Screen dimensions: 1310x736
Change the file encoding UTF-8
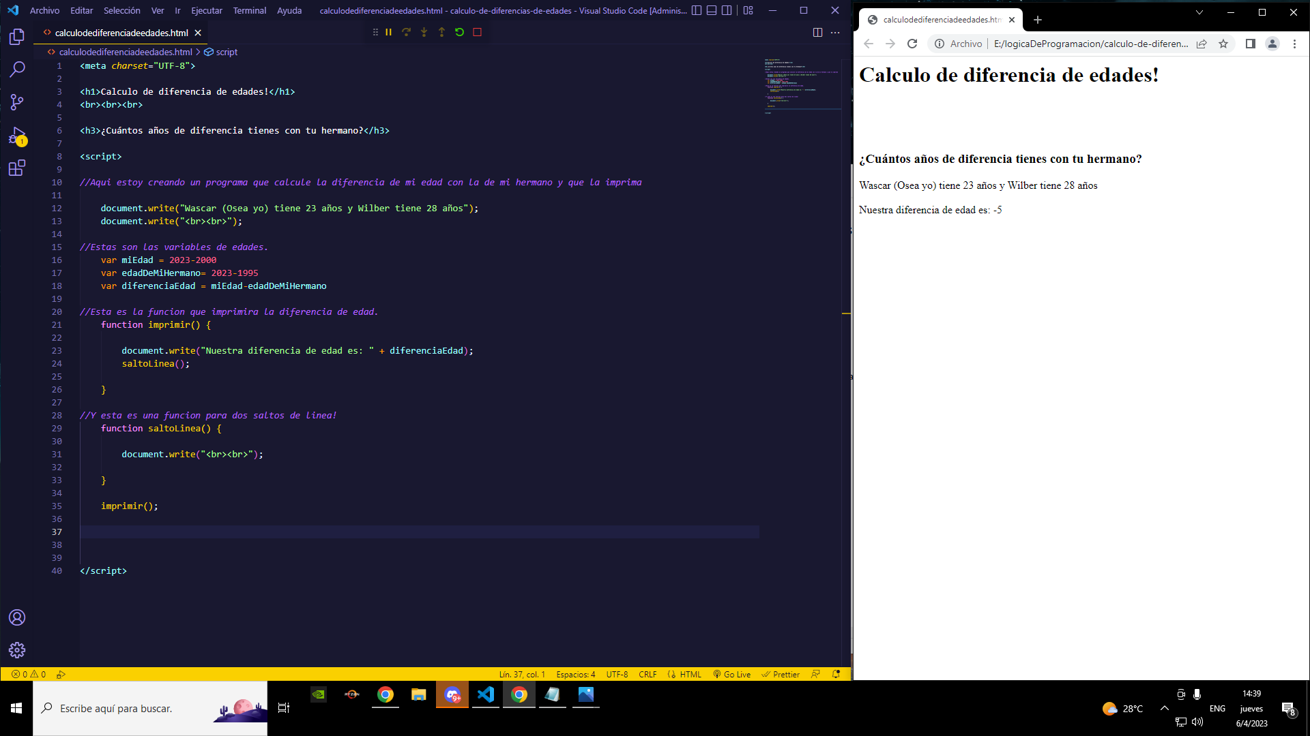click(617, 675)
